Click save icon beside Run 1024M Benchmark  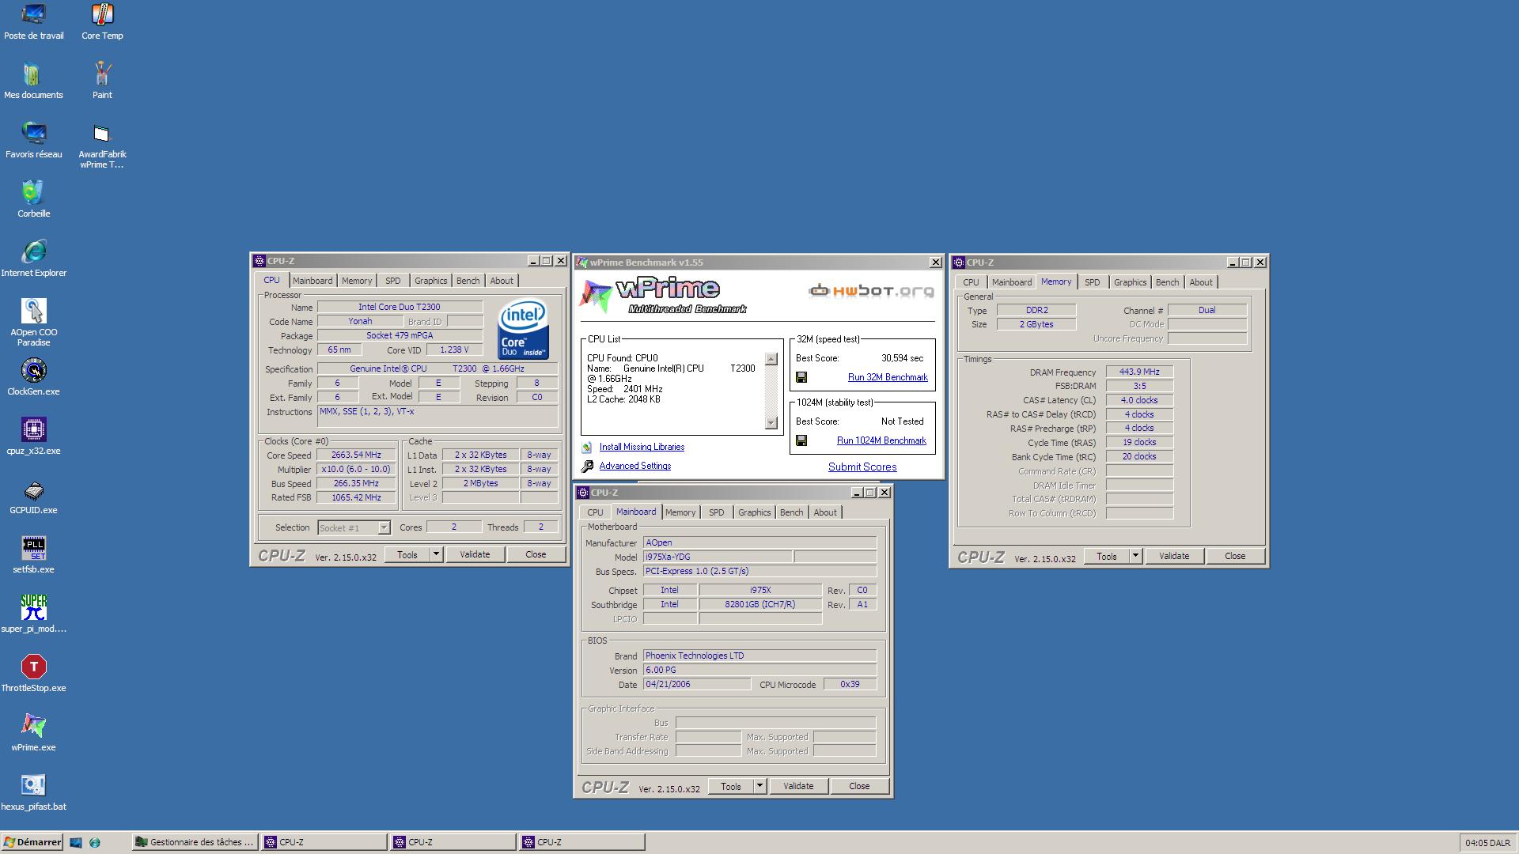(x=801, y=441)
